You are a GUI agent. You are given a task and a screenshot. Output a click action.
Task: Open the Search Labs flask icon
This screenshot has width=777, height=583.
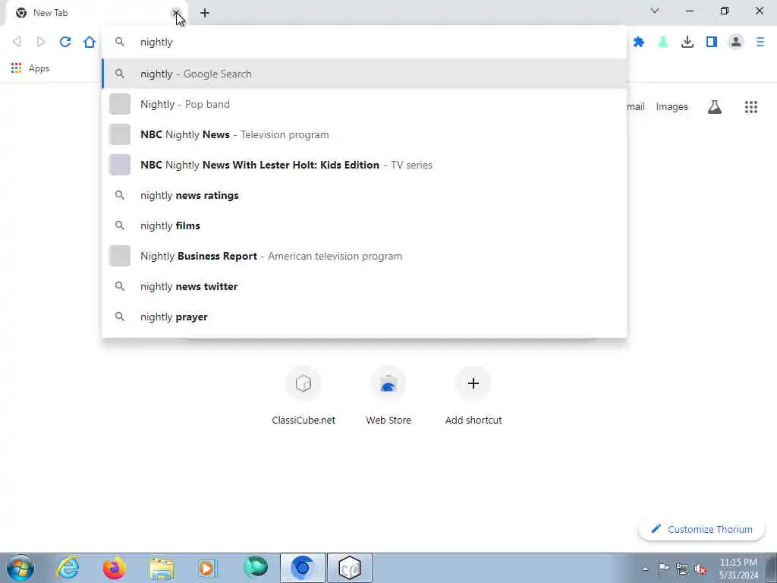(715, 106)
